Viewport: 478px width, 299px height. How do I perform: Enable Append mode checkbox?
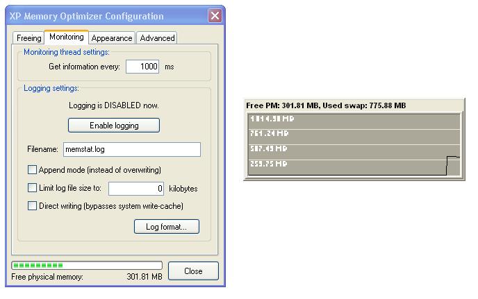tap(32, 169)
